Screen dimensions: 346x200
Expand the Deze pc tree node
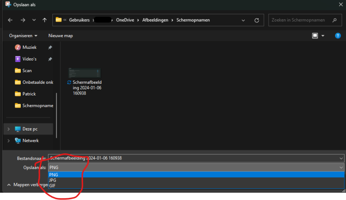click(x=8, y=129)
